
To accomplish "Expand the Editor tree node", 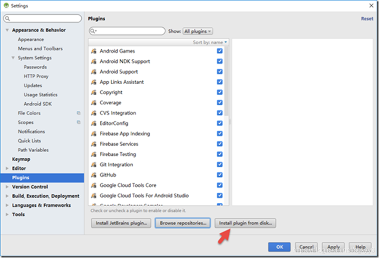I will point(7,168).
